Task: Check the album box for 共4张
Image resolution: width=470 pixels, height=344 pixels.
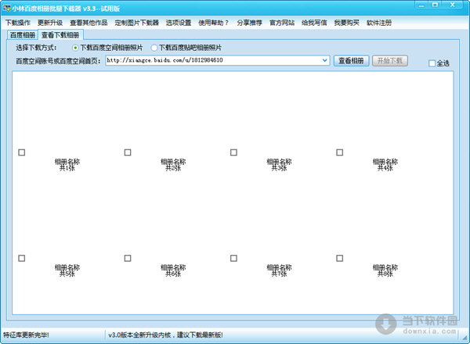Action: [x=340, y=152]
